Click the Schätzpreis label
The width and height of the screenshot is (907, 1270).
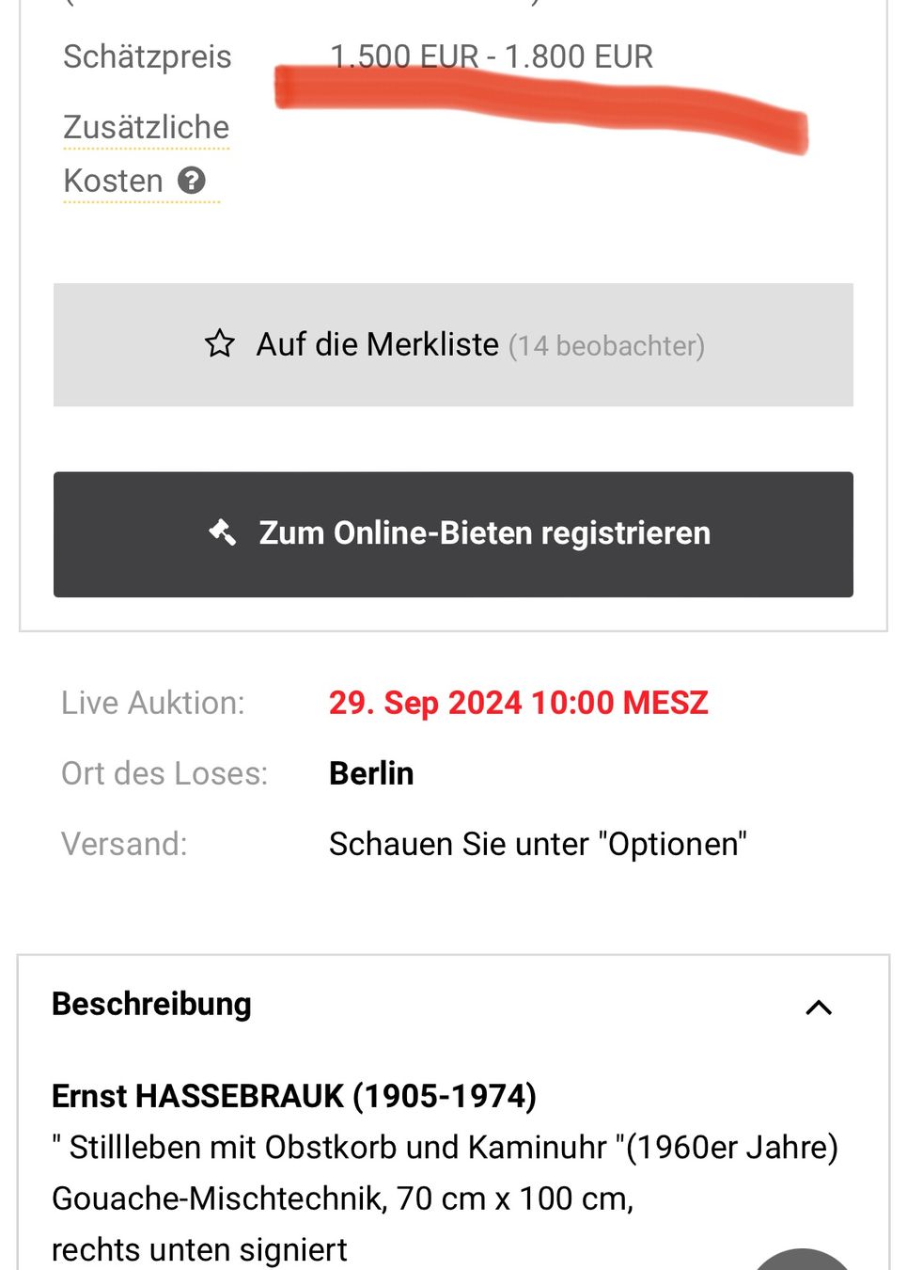148,56
